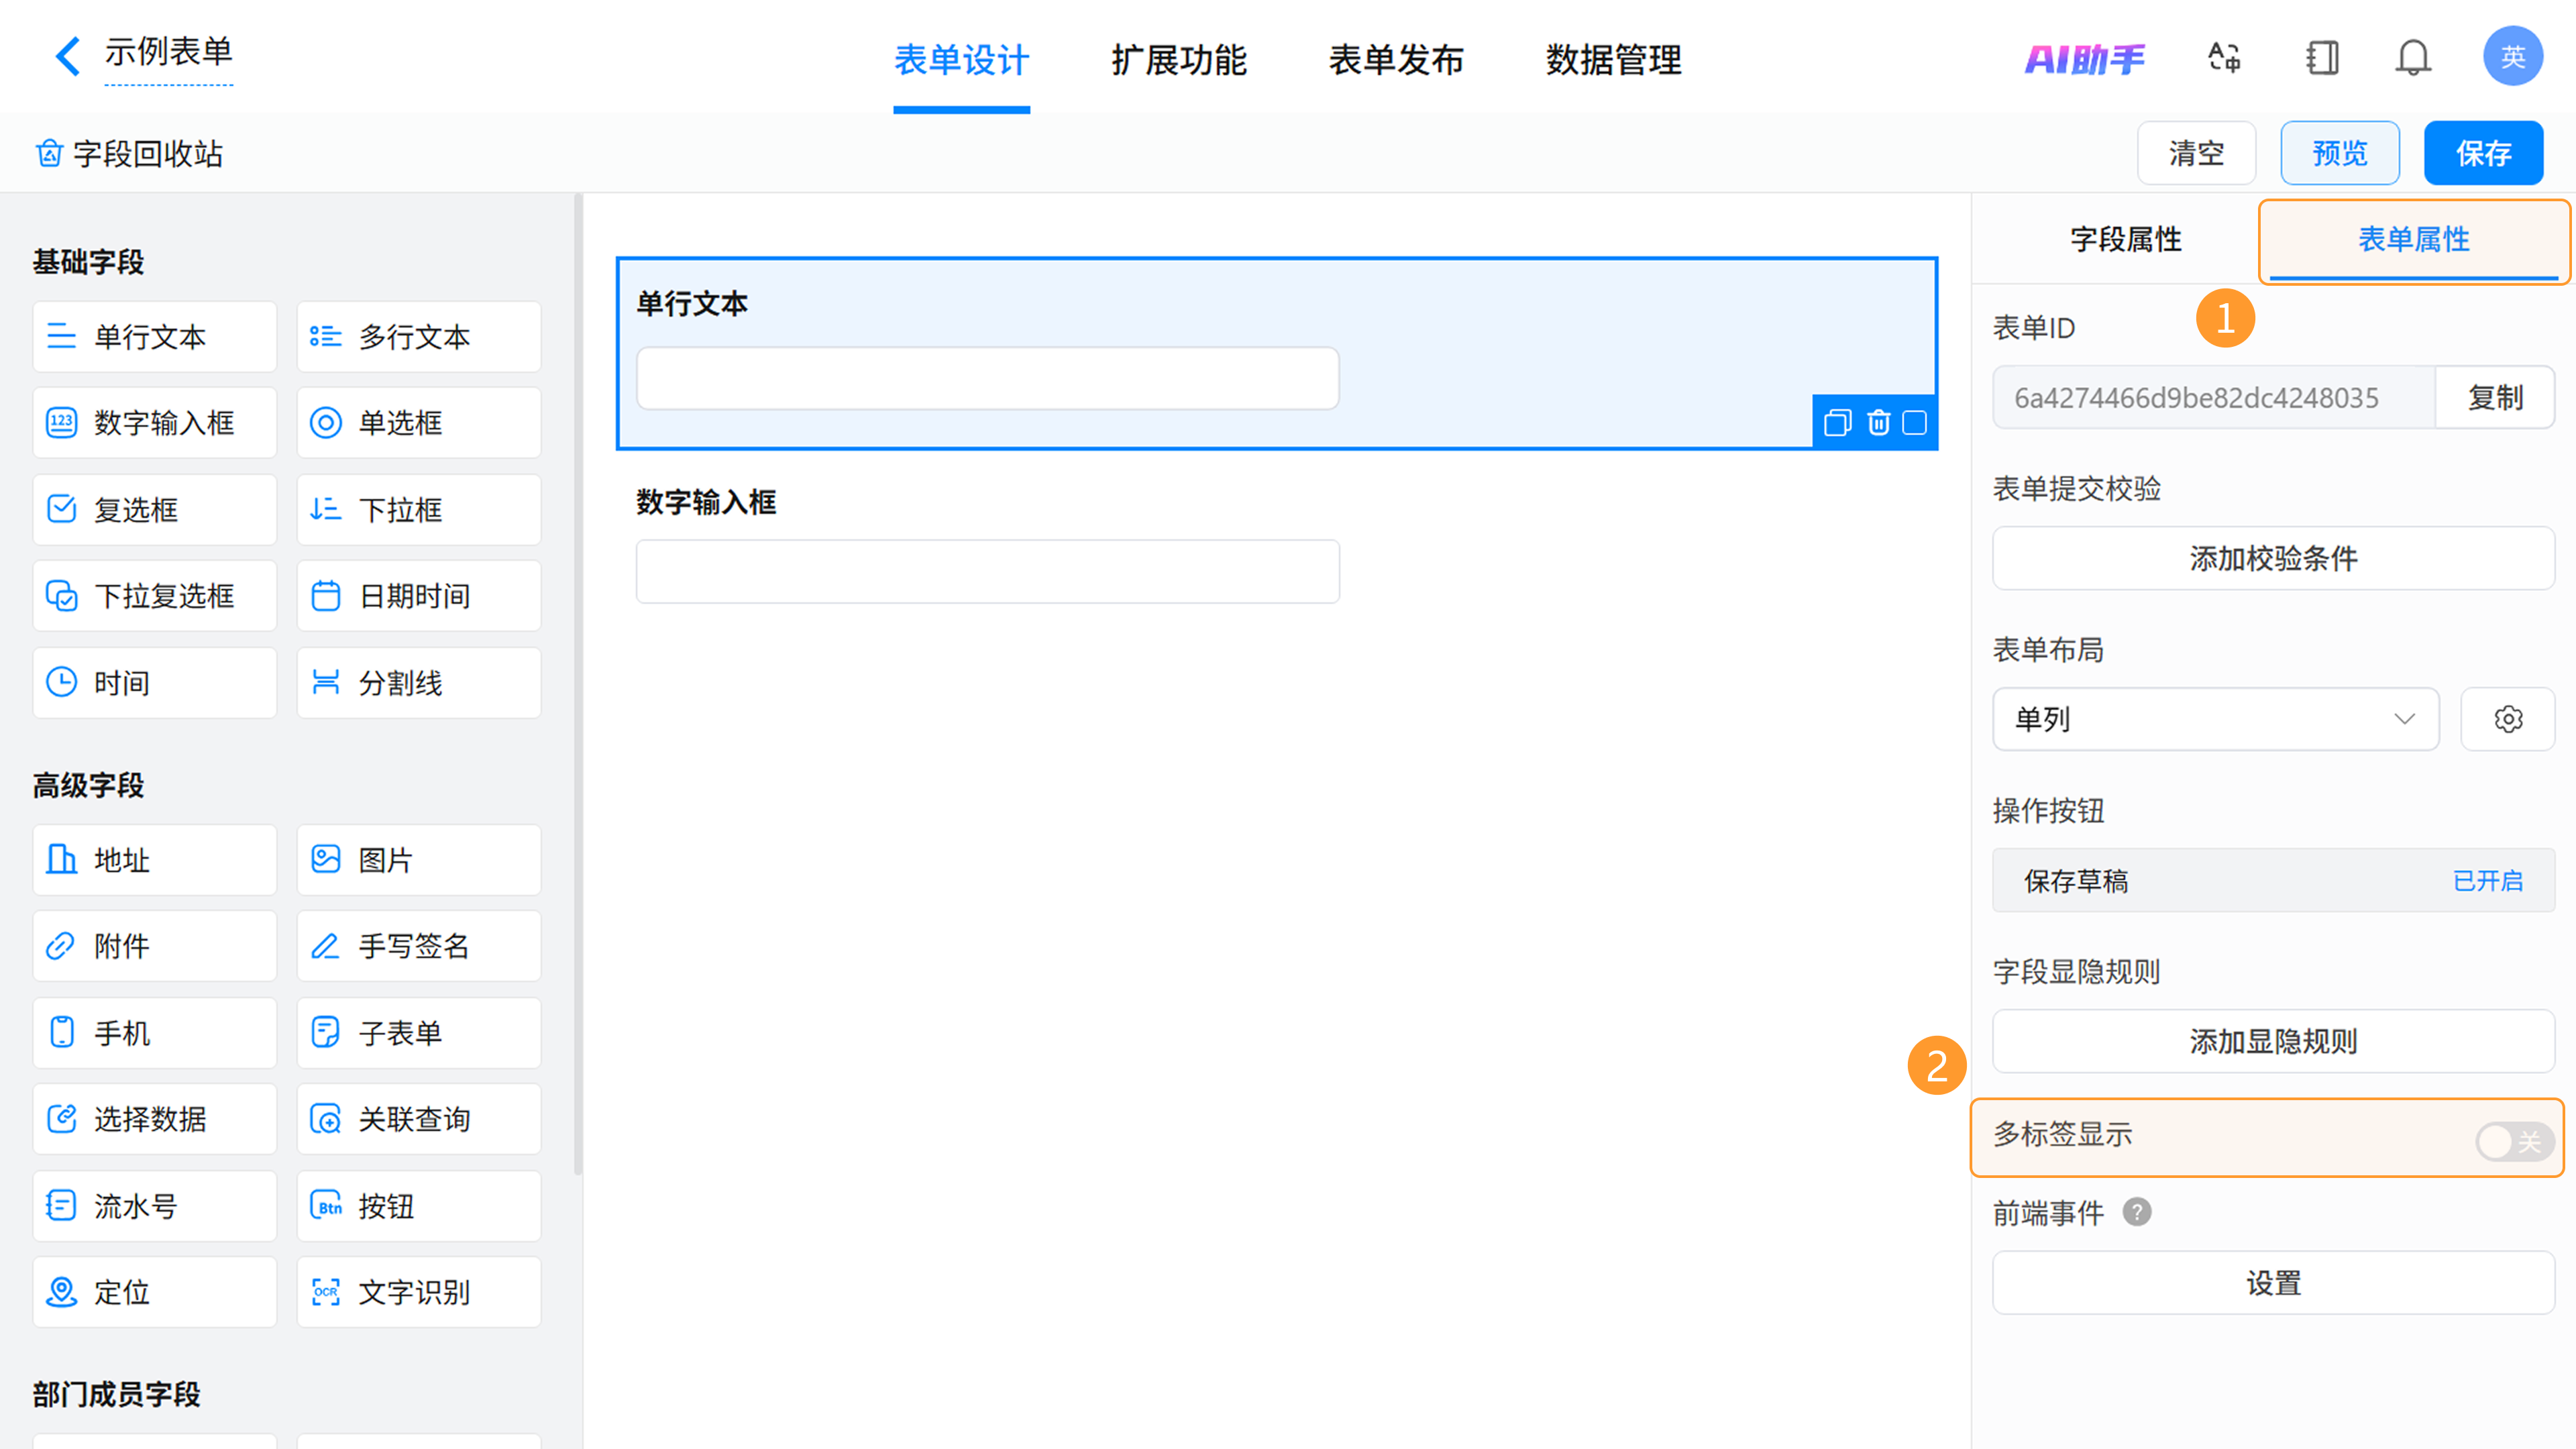The height and width of the screenshot is (1449, 2576).
Task: Open 字段回收站 recycle bin
Action: 129,153
